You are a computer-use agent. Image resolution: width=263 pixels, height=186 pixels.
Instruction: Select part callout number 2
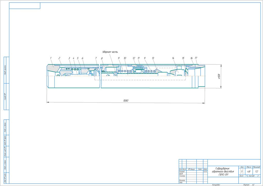coord(59,58)
